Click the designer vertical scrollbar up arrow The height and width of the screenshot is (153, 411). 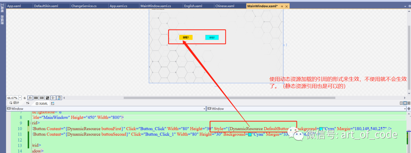click(x=409, y=11)
